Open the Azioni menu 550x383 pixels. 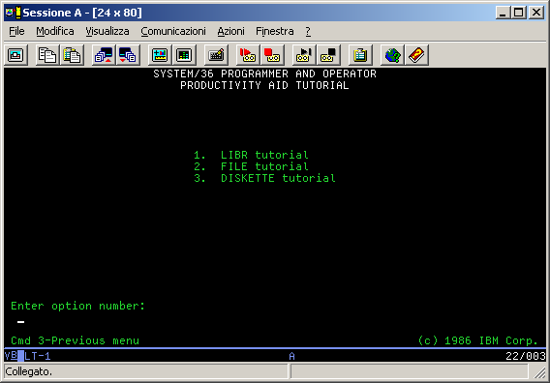tap(230, 31)
